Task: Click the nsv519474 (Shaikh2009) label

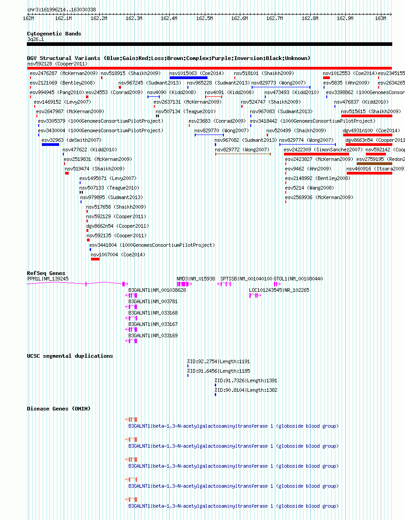Action: [x=95, y=169]
